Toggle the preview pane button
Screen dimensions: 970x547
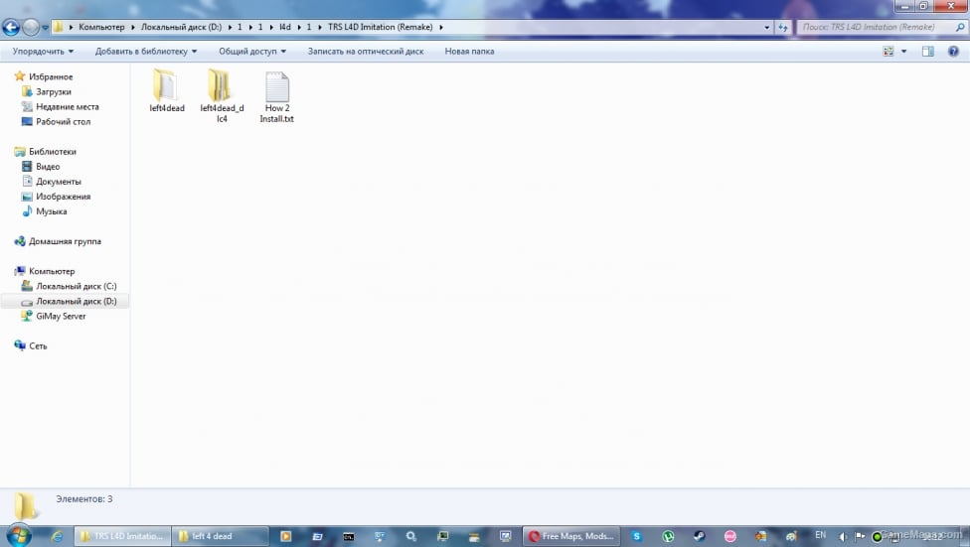pos(928,52)
